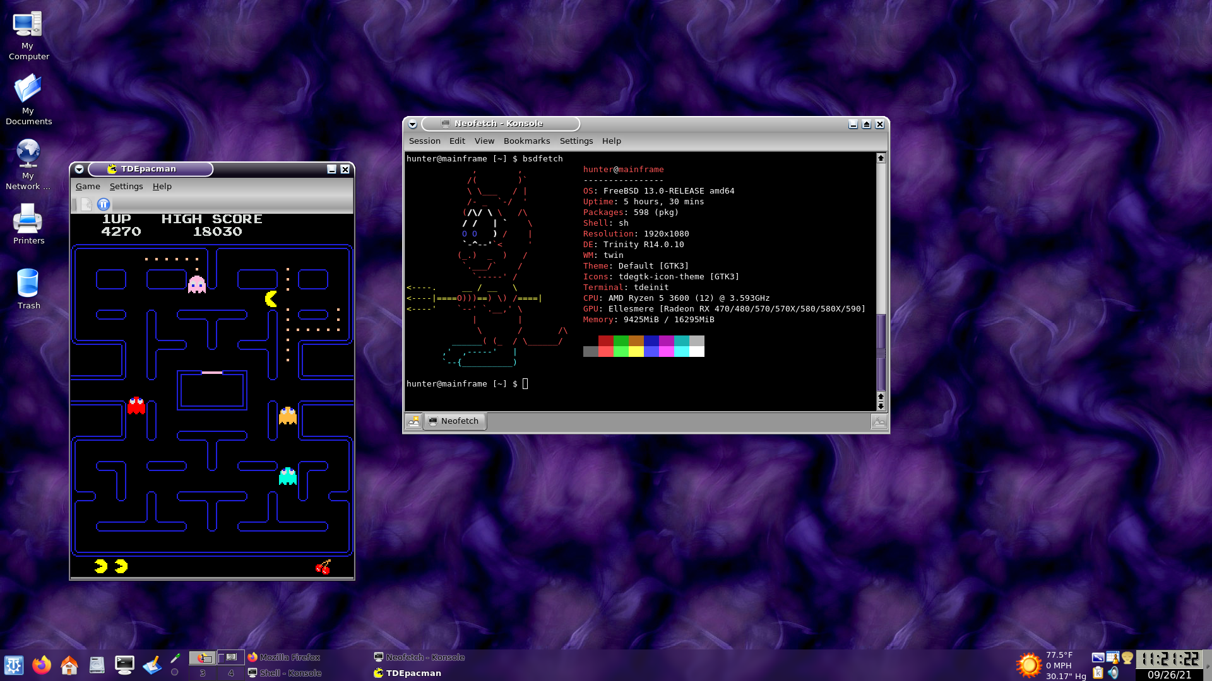
Task: Click the cherry bonus icon in Pacman
Action: pyautogui.click(x=323, y=567)
